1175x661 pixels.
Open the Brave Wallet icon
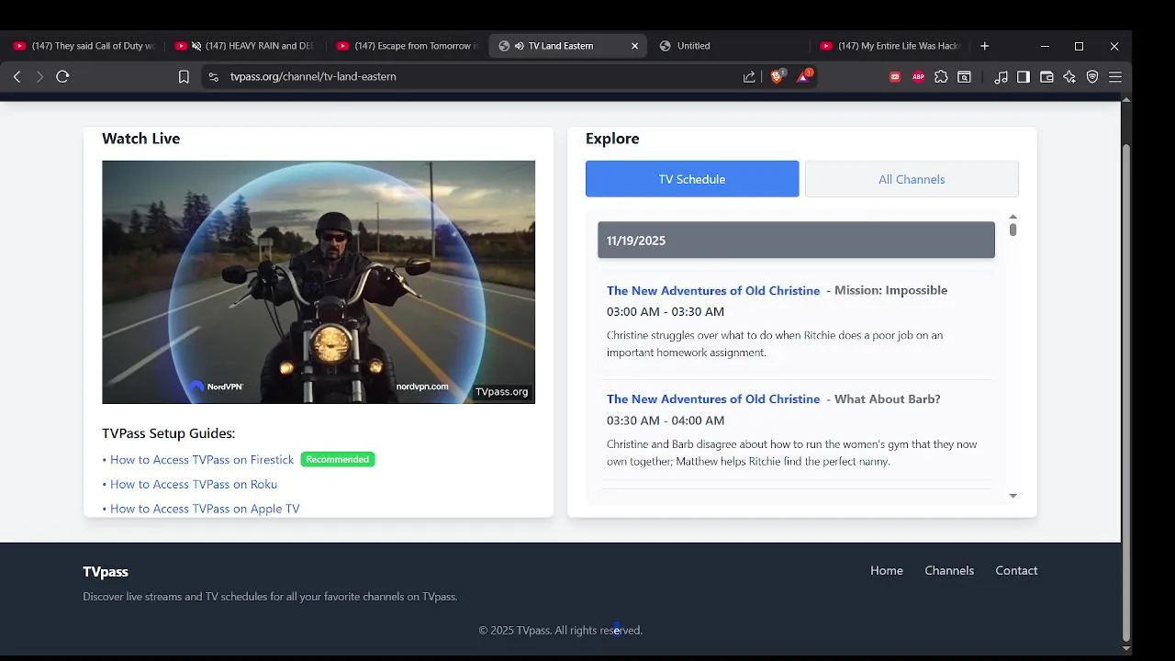tap(1046, 77)
